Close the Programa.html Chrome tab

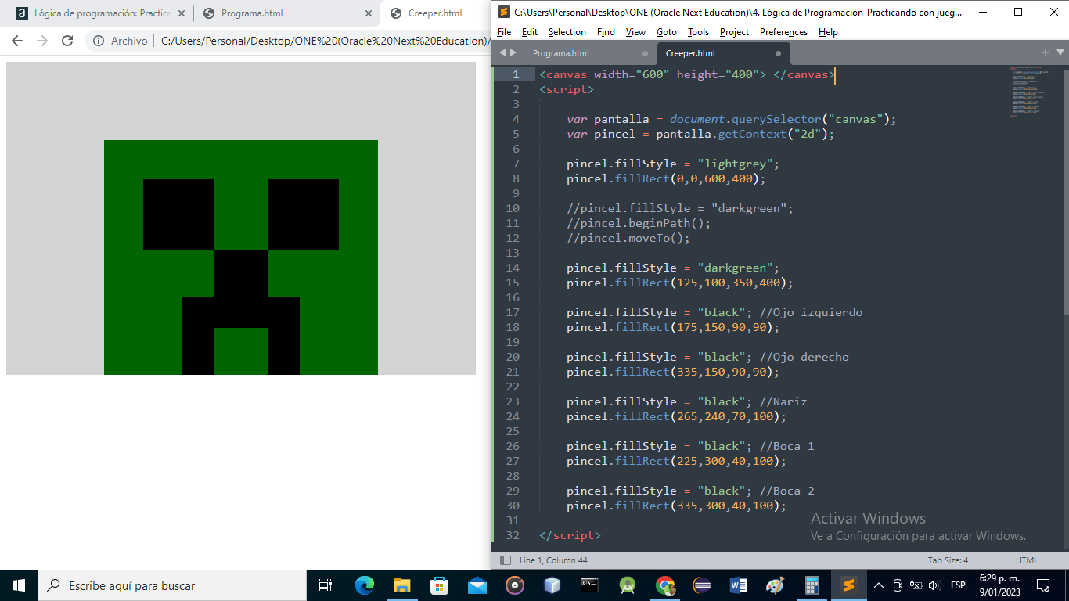pos(369,13)
